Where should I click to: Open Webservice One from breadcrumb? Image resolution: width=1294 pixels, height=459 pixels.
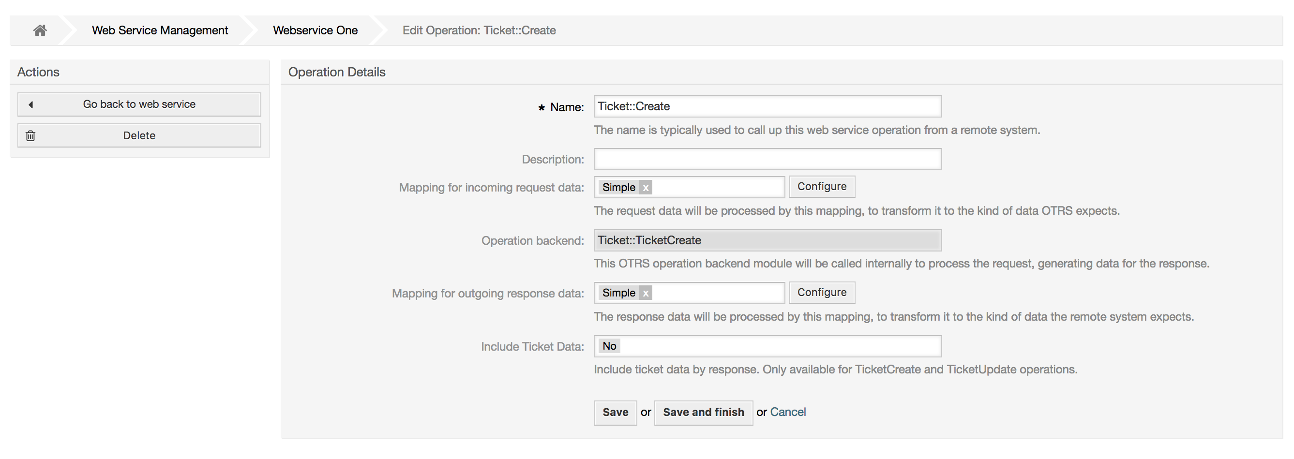coord(315,30)
